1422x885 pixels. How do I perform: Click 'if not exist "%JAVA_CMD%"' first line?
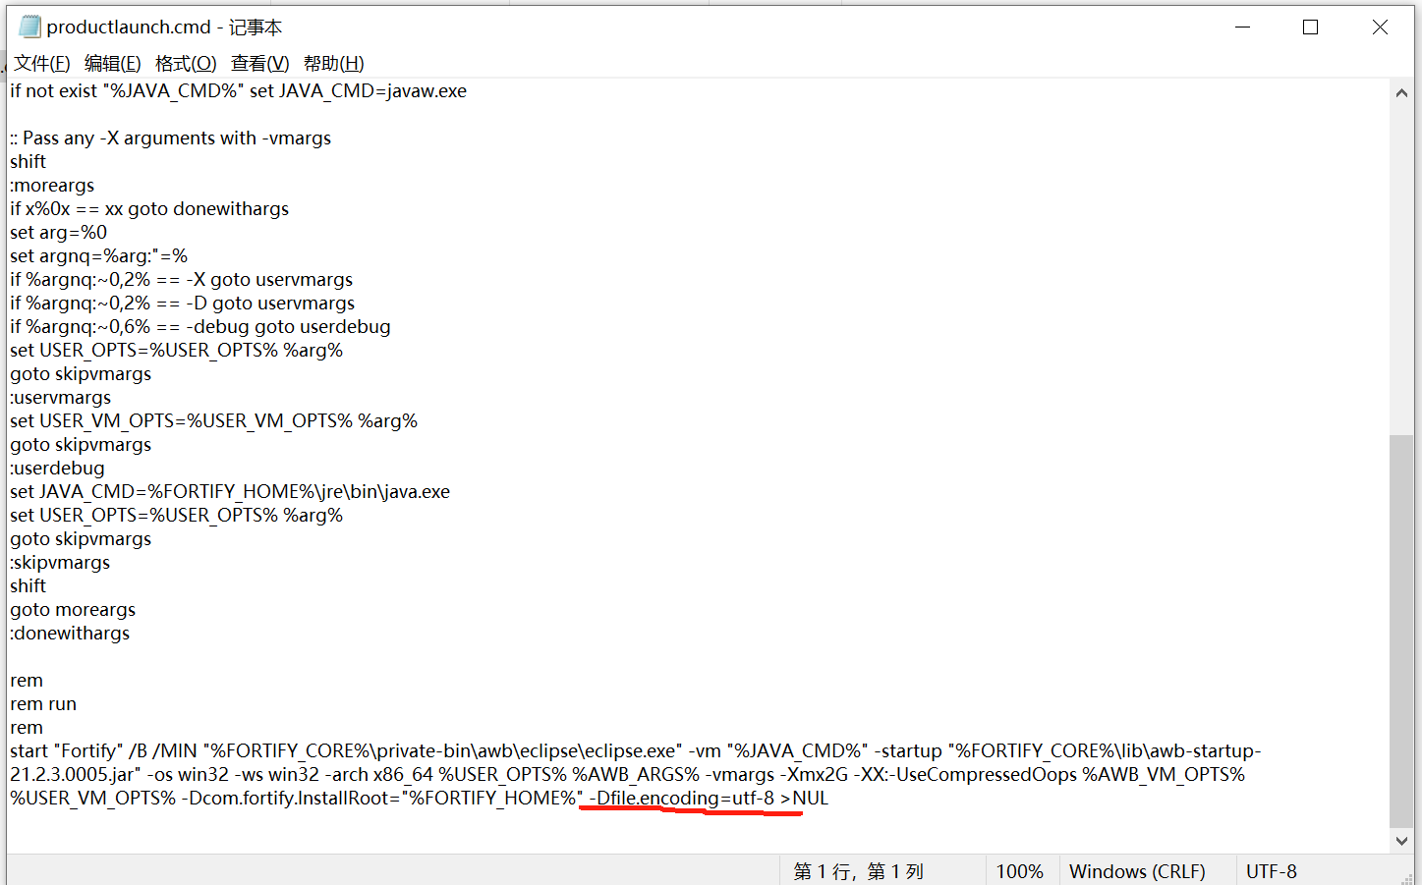tap(239, 91)
